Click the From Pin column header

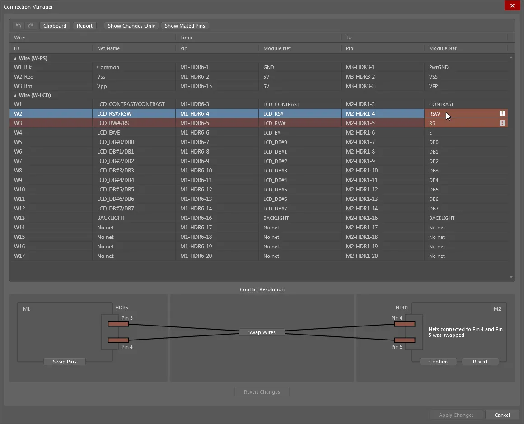coord(217,48)
